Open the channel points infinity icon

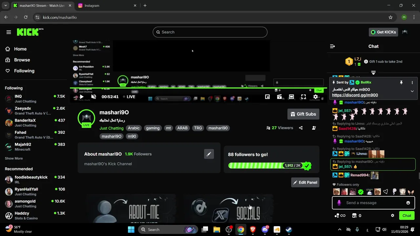[340, 216]
